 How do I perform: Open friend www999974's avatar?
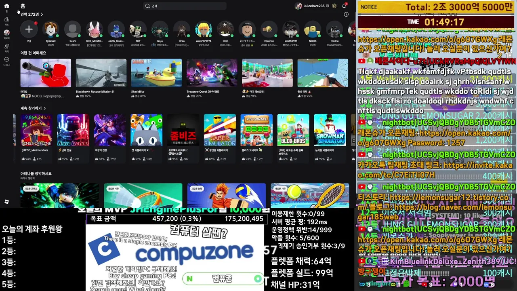[x=204, y=29]
